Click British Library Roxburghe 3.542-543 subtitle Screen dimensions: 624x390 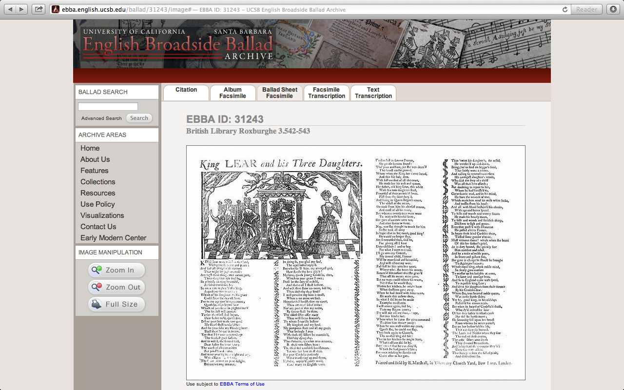pos(248,131)
